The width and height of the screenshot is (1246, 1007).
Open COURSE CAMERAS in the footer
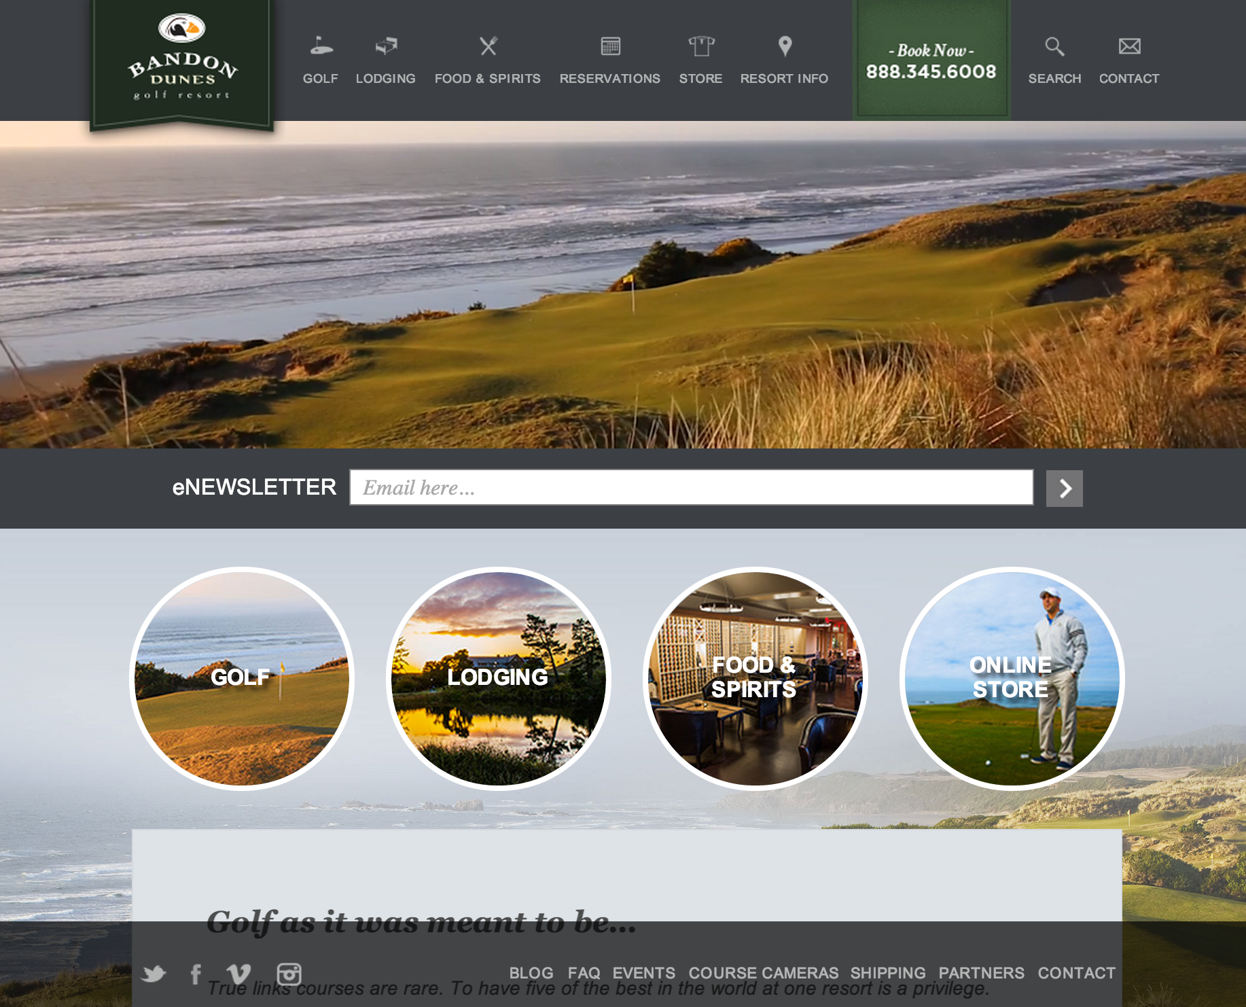(x=764, y=973)
